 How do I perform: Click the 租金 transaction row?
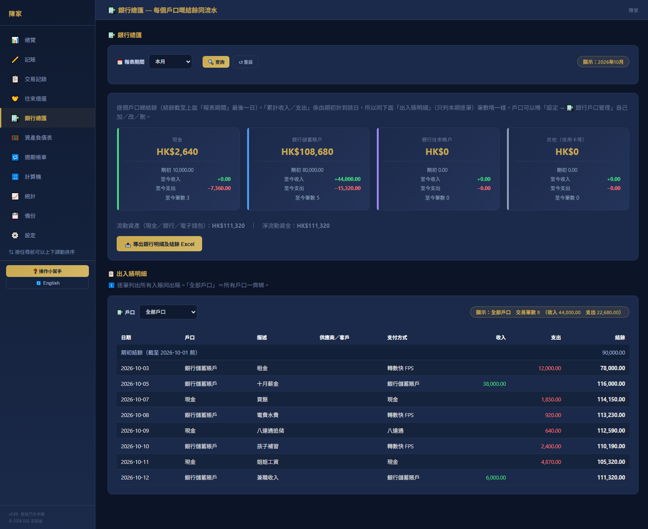[373, 368]
